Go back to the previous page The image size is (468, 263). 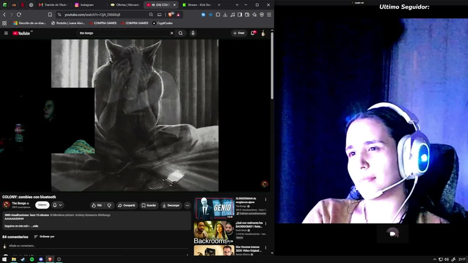point(4,15)
